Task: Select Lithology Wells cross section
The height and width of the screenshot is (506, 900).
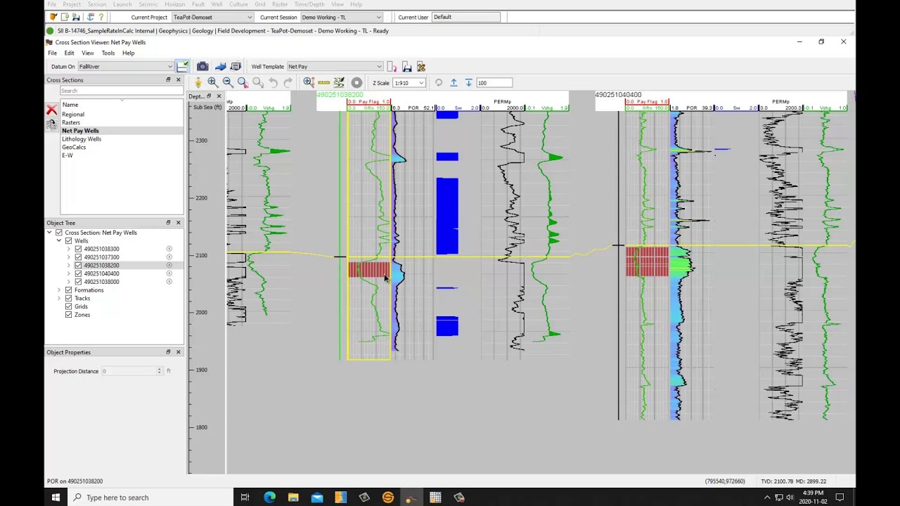Action: pos(82,139)
